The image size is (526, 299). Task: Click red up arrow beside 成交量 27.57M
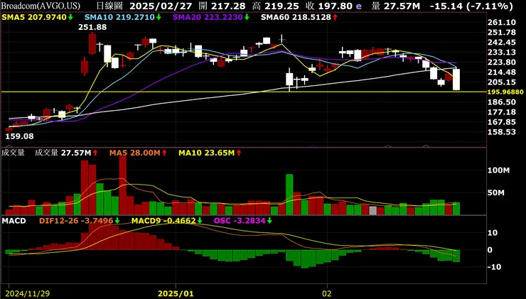(95, 153)
